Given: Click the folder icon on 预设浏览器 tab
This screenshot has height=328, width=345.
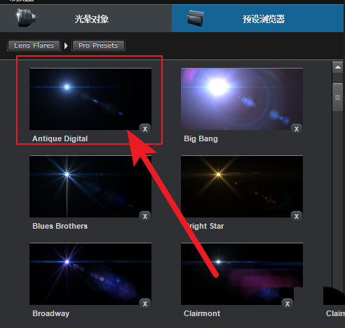Looking at the screenshot, I should tap(196, 18).
